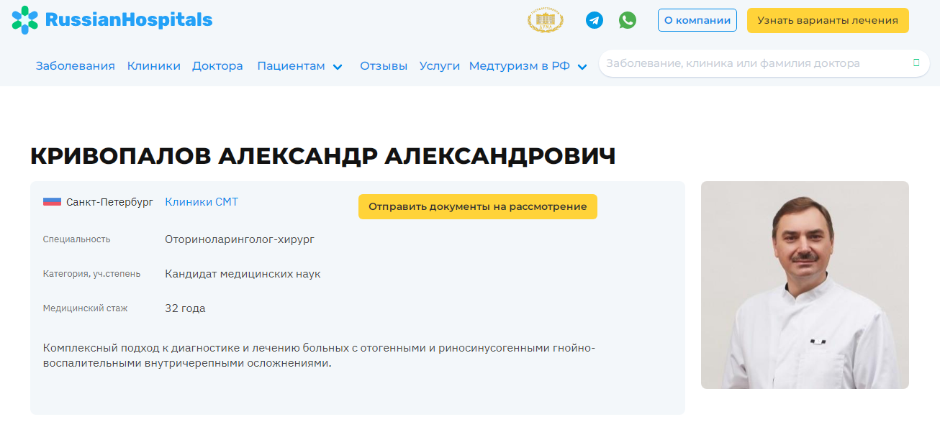The width and height of the screenshot is (940, 422).
Task: Expand the Пациентам dropdown chevron
Action: pos(338,67)
